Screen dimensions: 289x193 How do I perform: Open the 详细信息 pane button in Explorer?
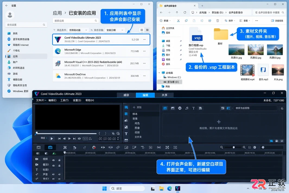click(x=277, y=21)
